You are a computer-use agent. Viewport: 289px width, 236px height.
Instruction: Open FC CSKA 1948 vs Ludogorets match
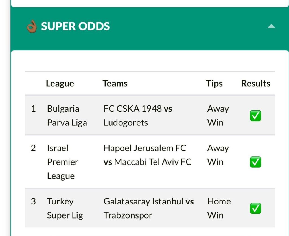[138, 116]
